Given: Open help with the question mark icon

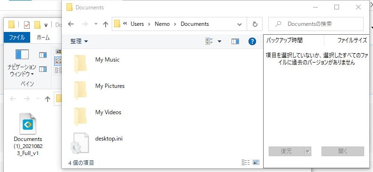Looking at the screenshot, I should 252,41.
